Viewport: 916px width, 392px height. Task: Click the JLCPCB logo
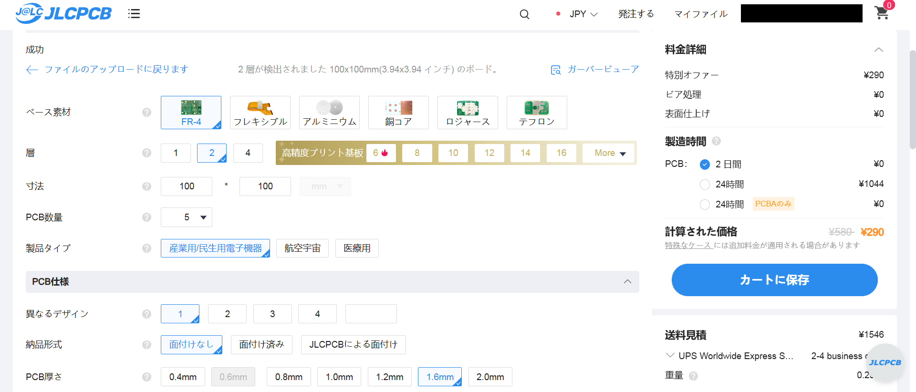coord(63,13)
